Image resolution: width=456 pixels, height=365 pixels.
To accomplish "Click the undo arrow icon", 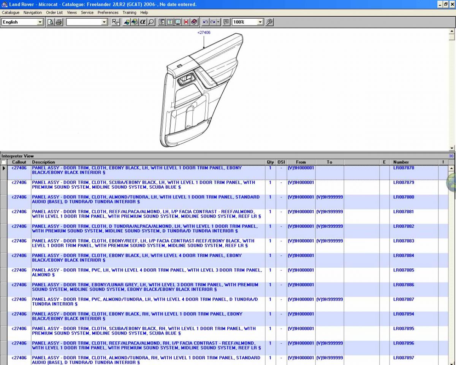I will (205, 22).
